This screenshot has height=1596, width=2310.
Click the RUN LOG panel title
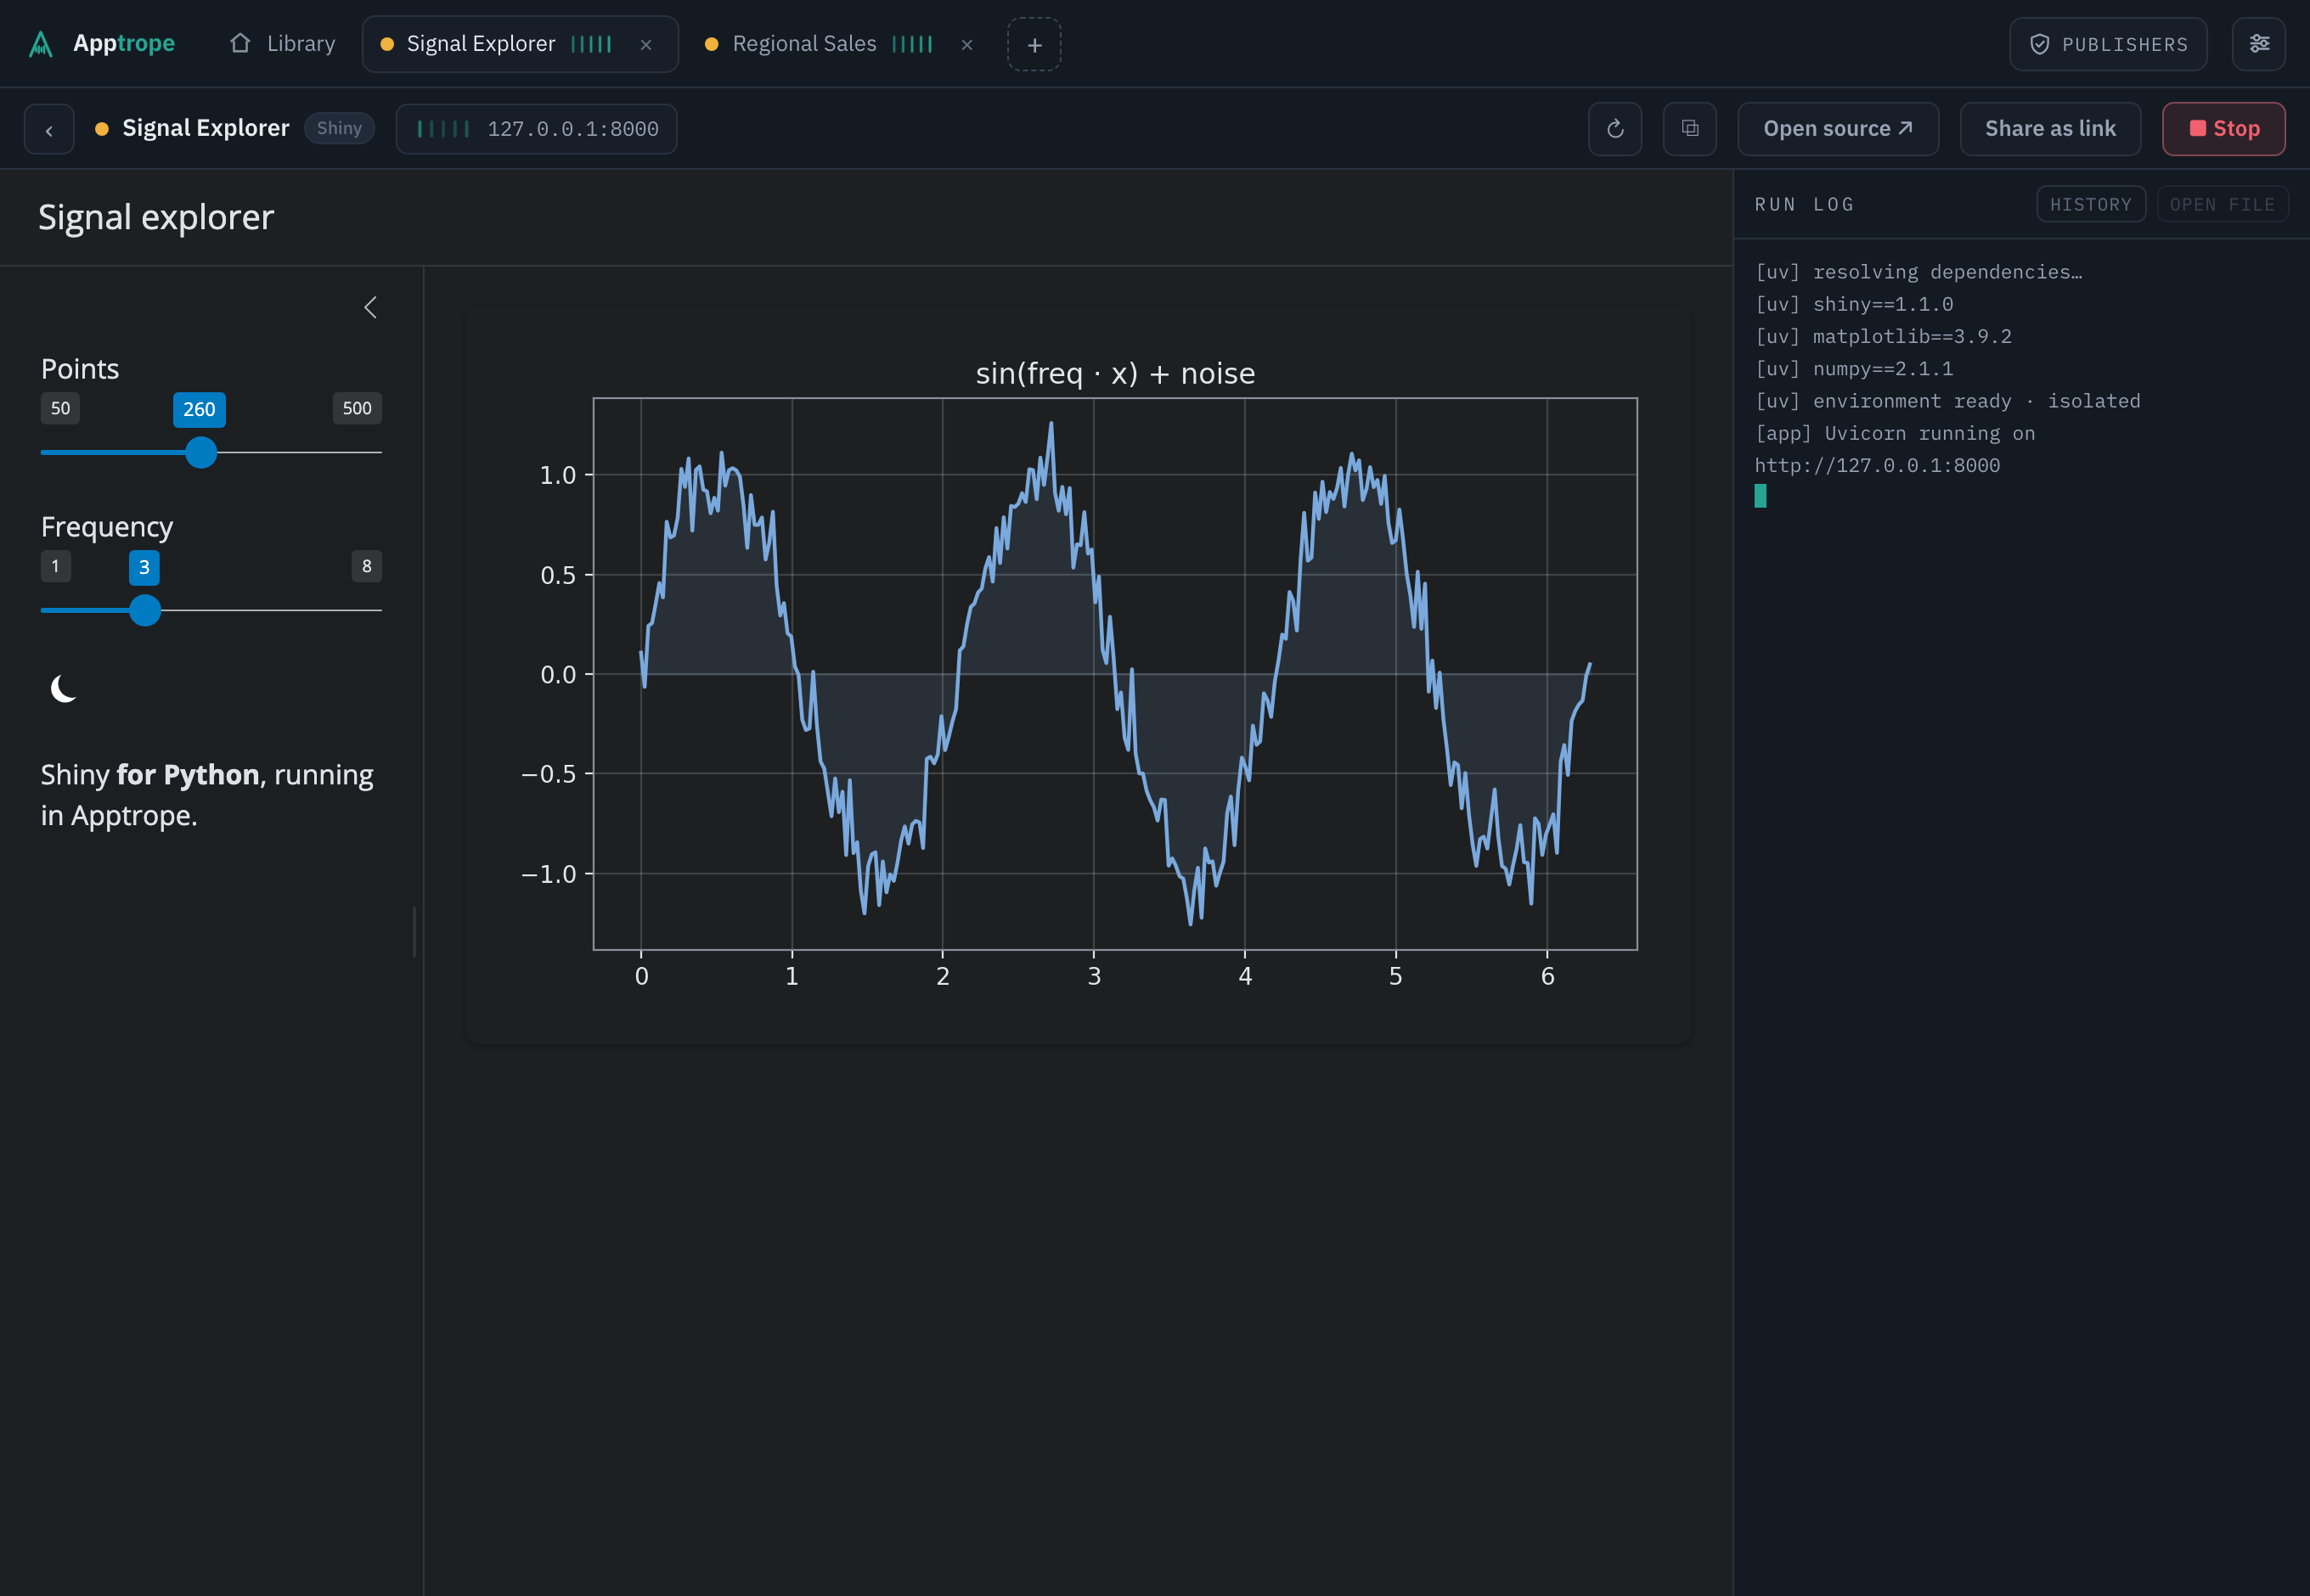(1805, 204)
